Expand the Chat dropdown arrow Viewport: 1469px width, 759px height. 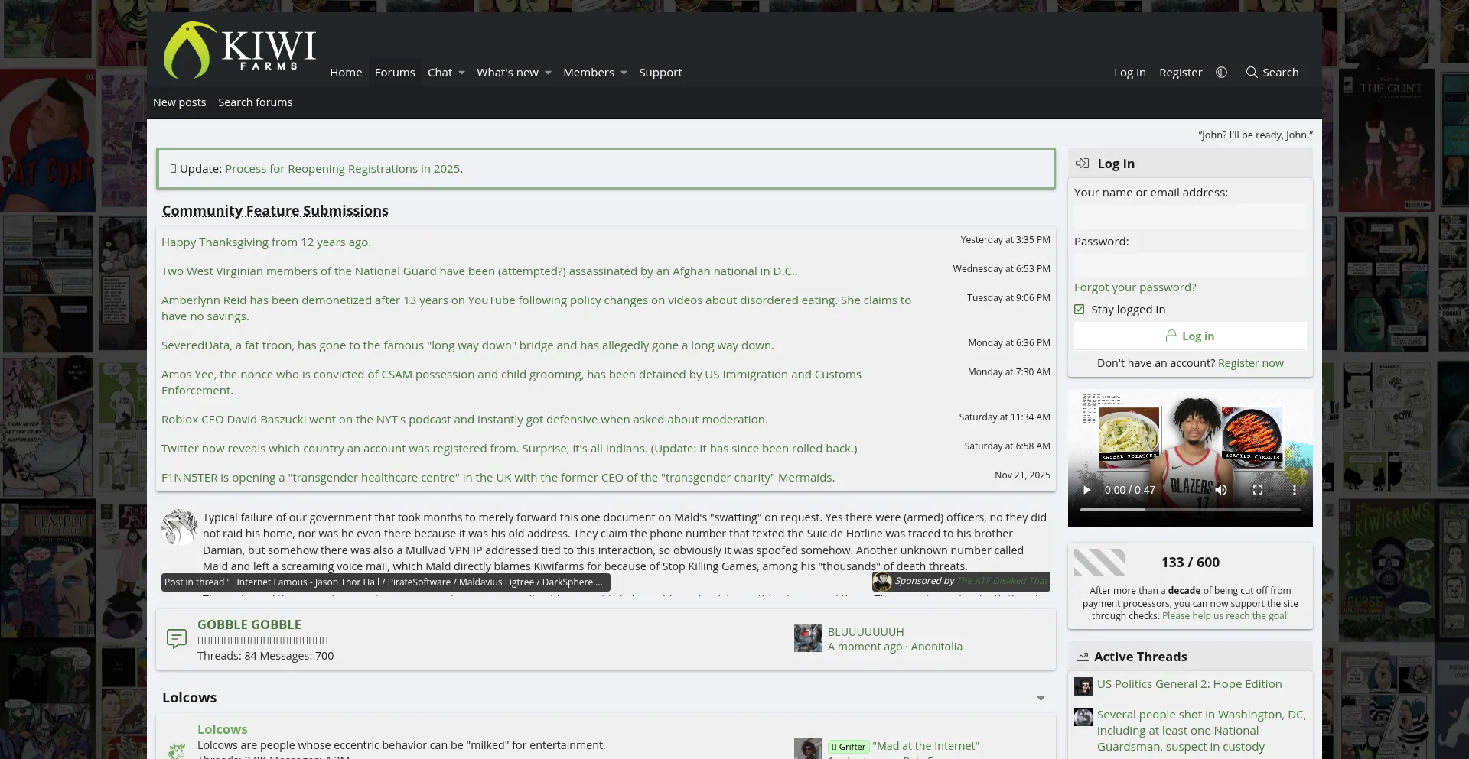(462, 73)
